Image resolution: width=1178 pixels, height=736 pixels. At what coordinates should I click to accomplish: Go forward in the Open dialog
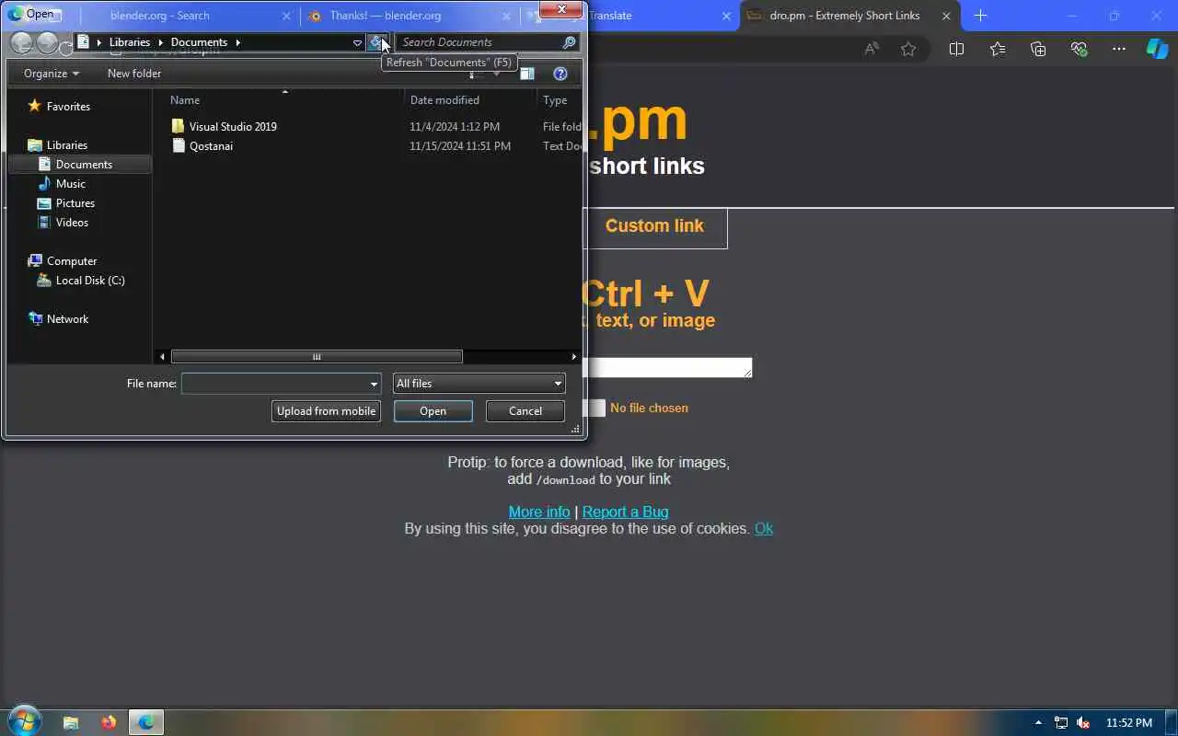pyautogui.click(x=46, y=42)
